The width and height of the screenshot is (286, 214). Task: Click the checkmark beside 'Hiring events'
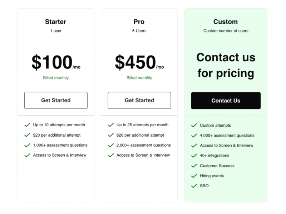pyautogui.click(x=194, y=176)
